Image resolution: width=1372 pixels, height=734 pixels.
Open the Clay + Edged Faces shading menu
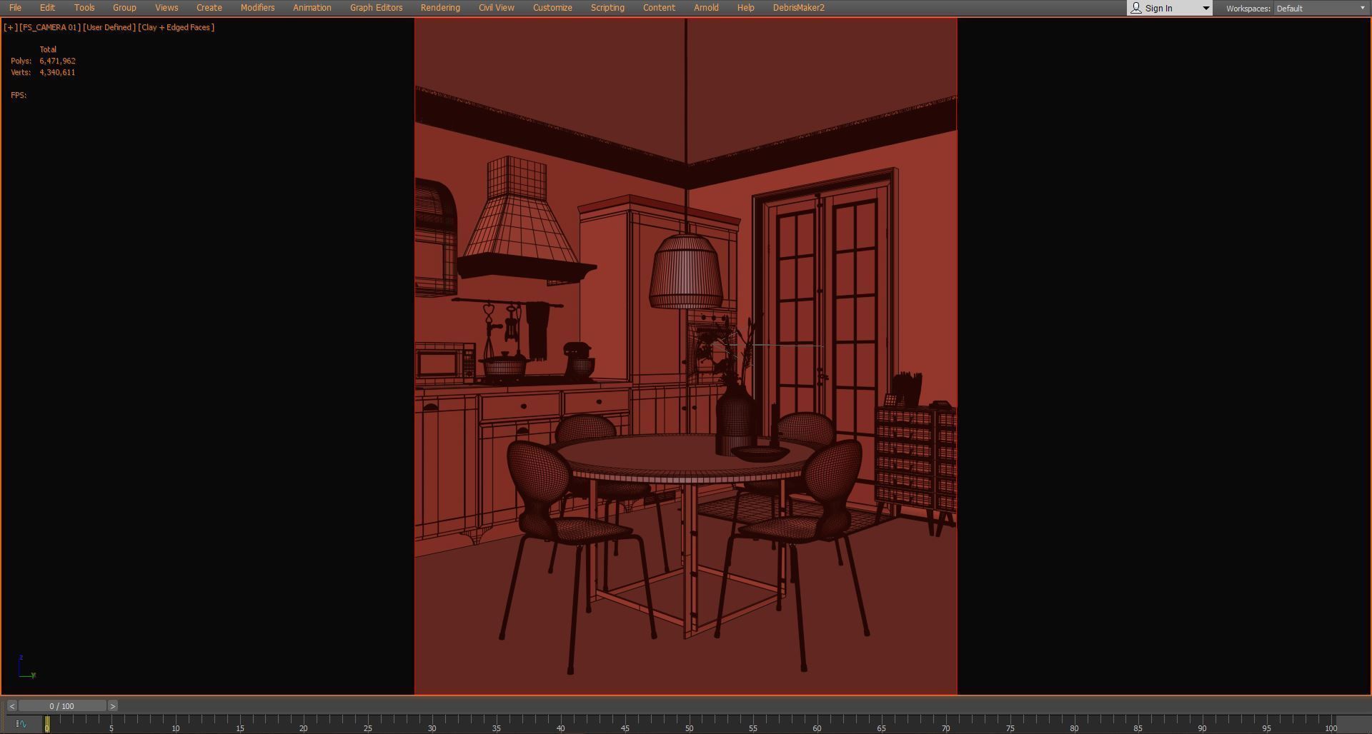tap(177, 27)
